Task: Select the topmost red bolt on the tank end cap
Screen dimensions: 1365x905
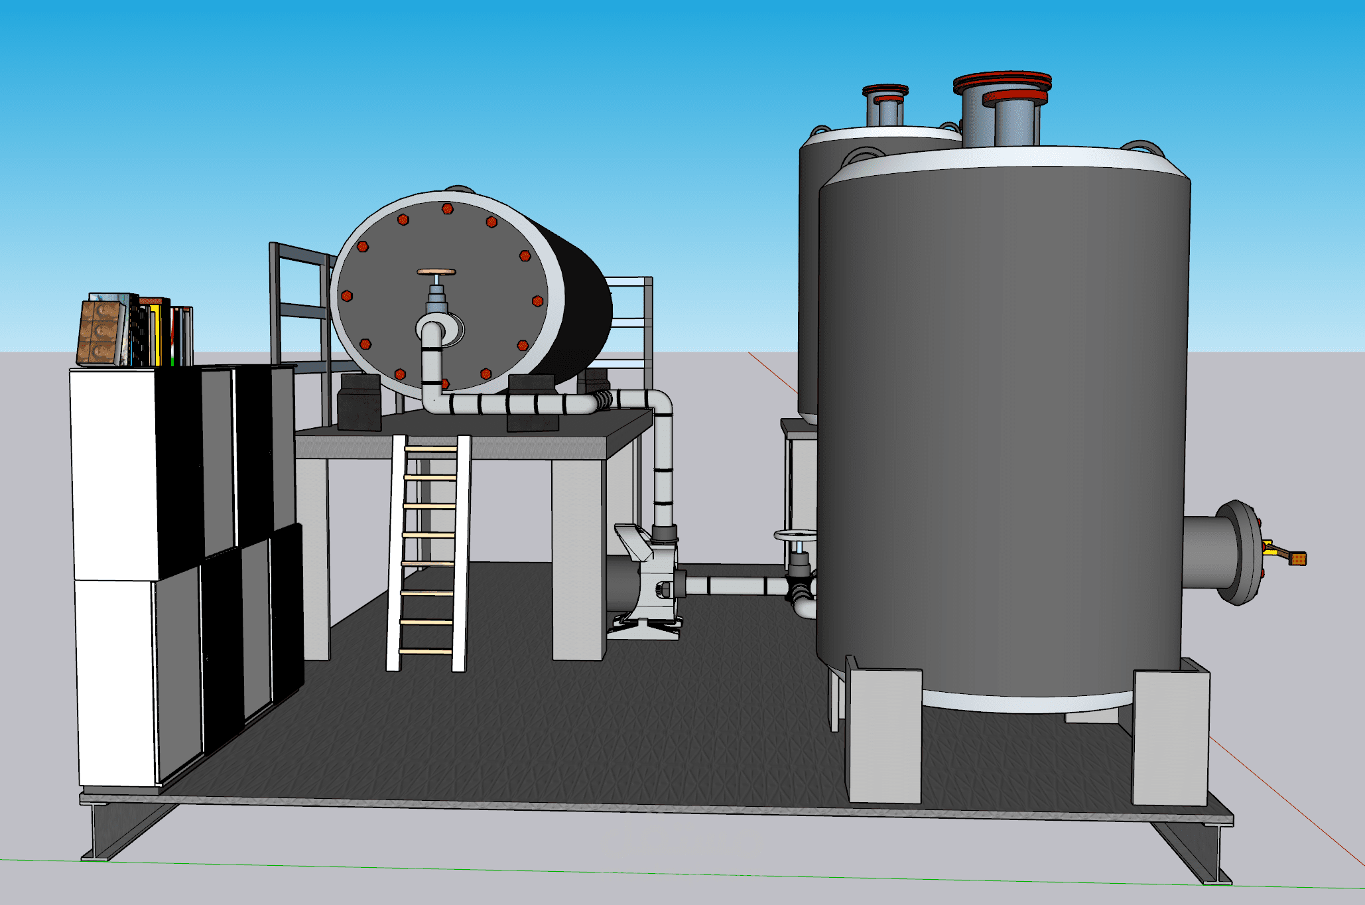Action: point(448,209)
